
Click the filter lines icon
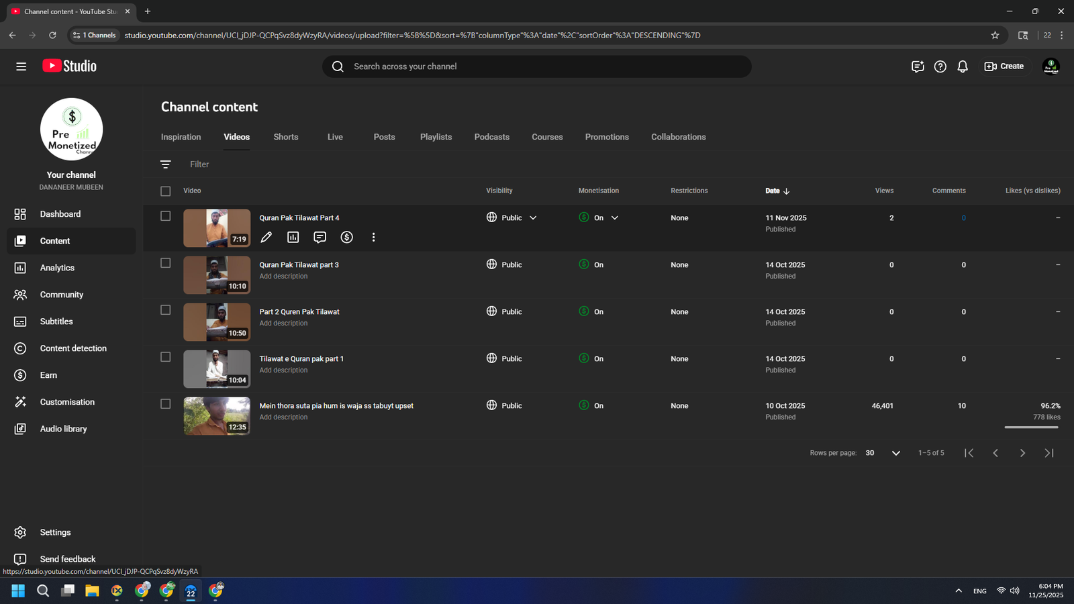click(x=166, y=164)
